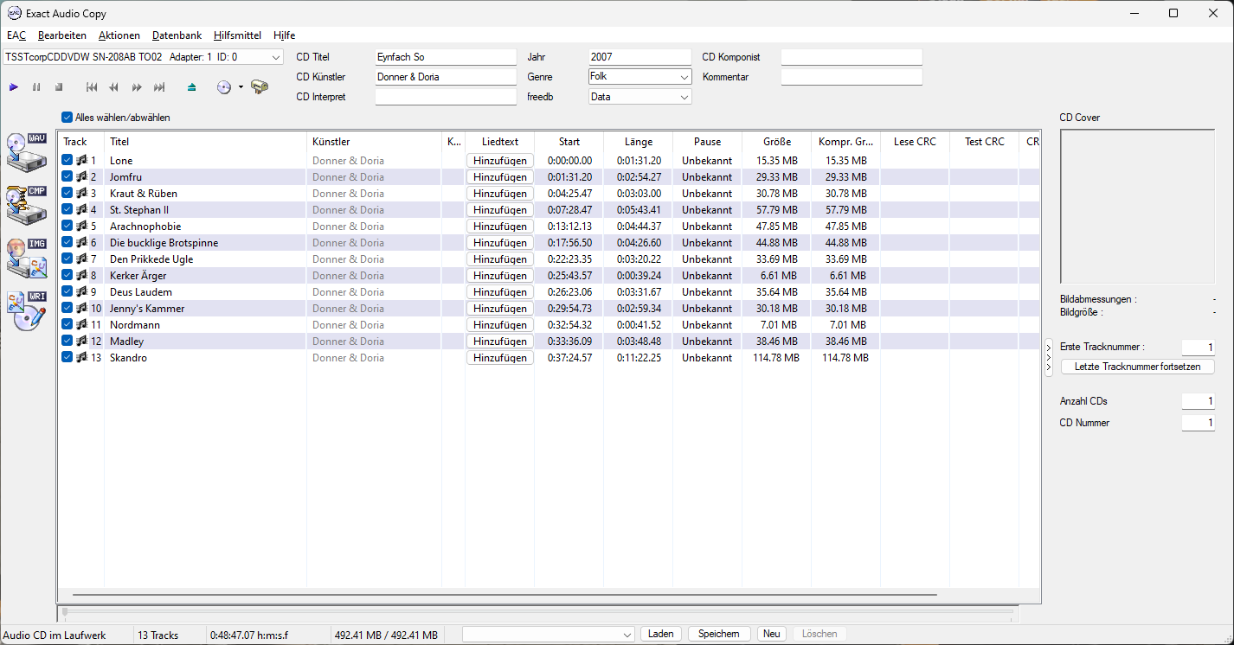Click the empty CD Cover area
This screenshot has width=1234, height=645.
pyautogui.click(x=1137, y=207)
